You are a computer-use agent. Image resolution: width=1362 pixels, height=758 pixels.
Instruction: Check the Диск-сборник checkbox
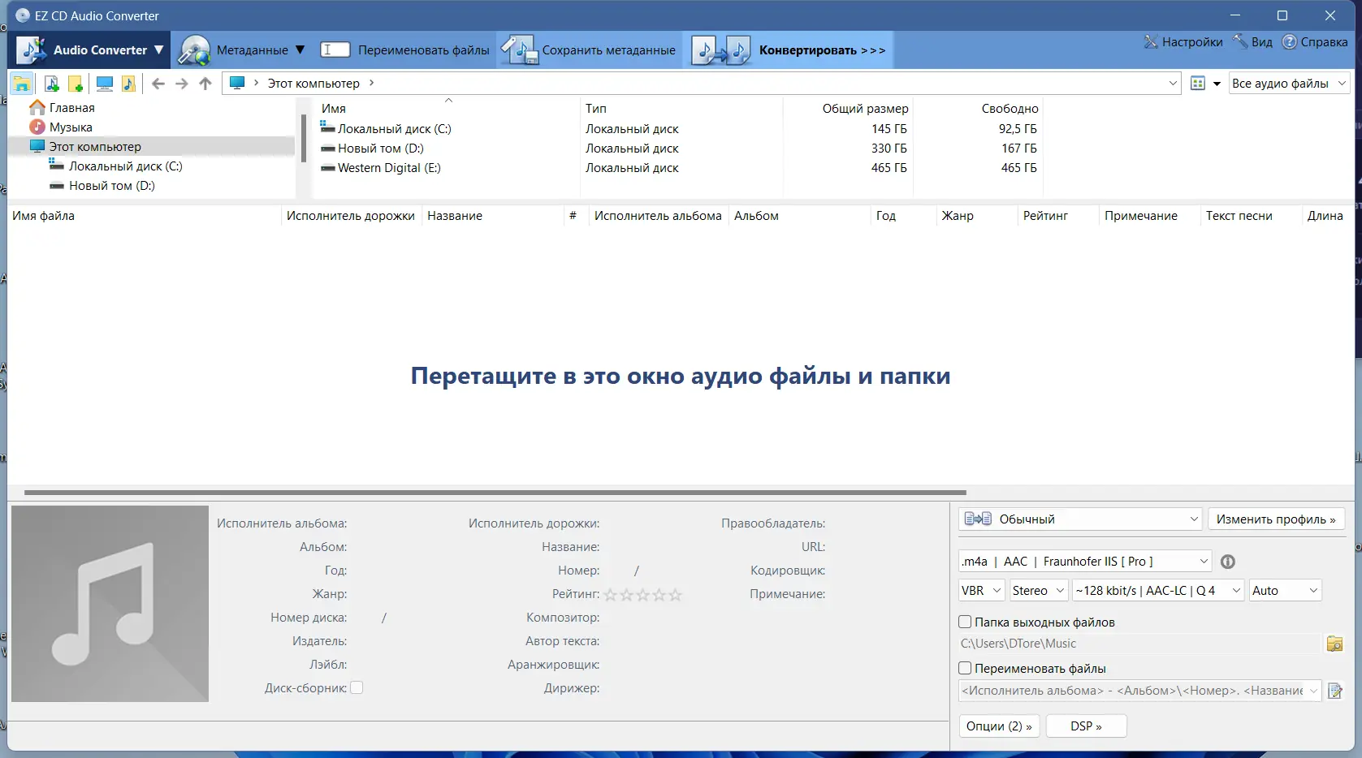point(357,687)
